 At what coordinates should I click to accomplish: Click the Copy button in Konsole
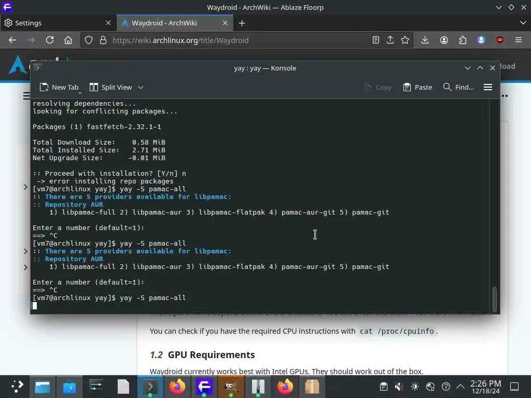tap(378, 87)
